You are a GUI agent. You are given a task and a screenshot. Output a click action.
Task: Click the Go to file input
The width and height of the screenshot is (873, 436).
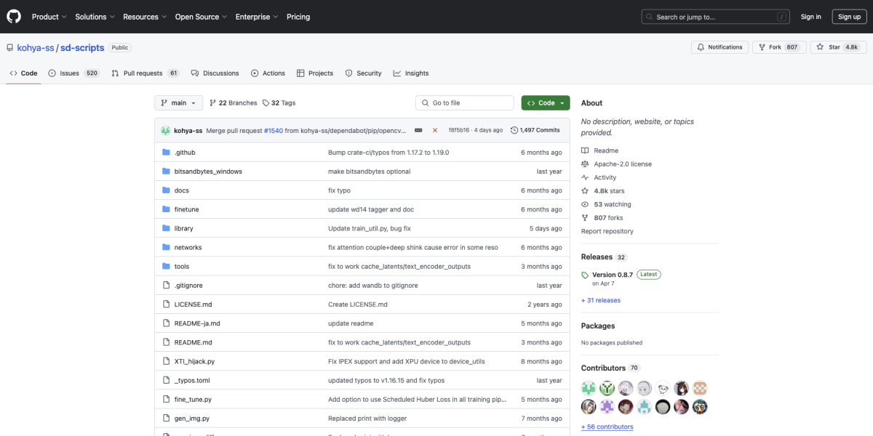click(x=465, y=103)
